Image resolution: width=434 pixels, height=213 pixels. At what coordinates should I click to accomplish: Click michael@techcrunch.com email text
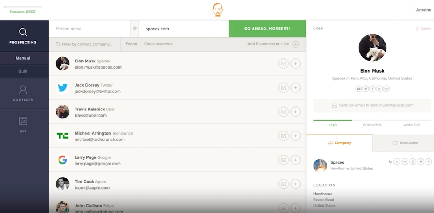pyautogui.click(x=99, y=139)
